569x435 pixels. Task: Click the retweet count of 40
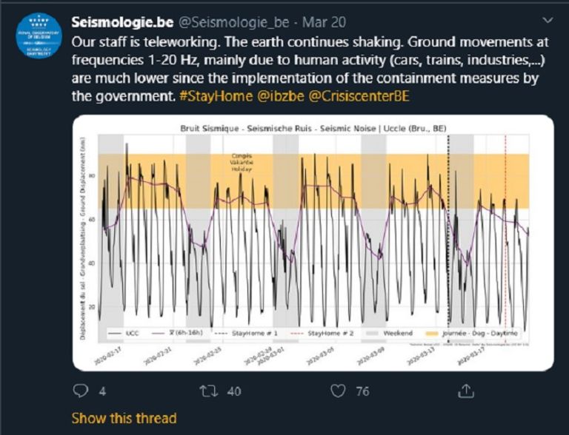click(233, 391)
